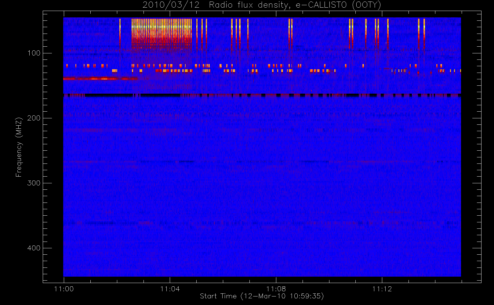Select the '200' frequency axis label

[x=34, y=118]
